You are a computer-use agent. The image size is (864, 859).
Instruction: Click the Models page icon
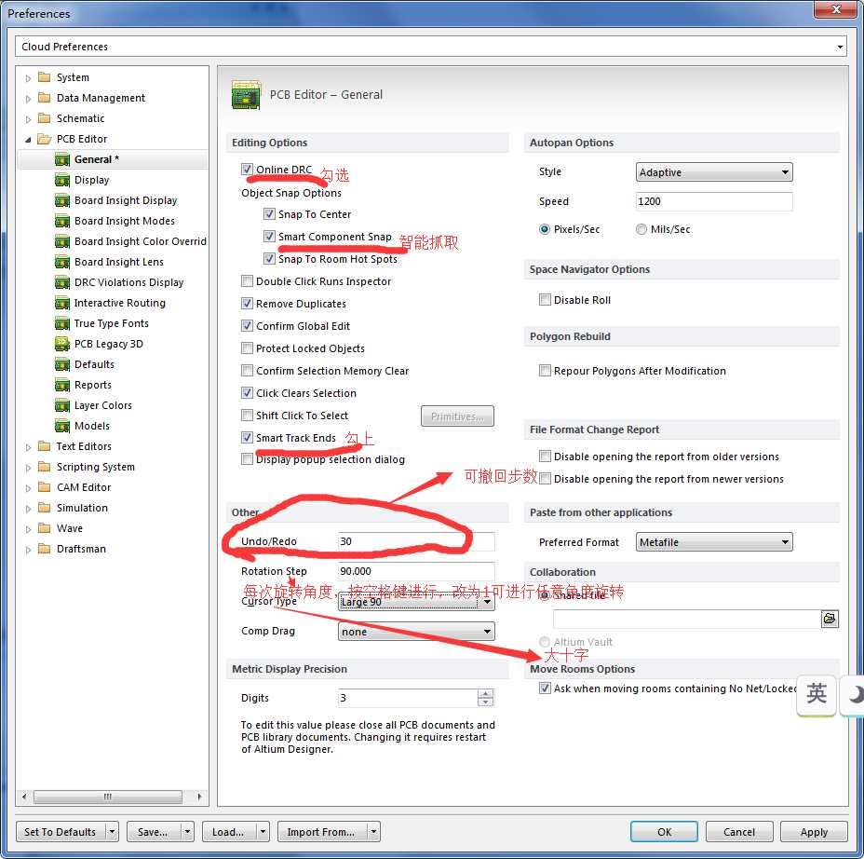pyautogui.click(x=61, y=426)
